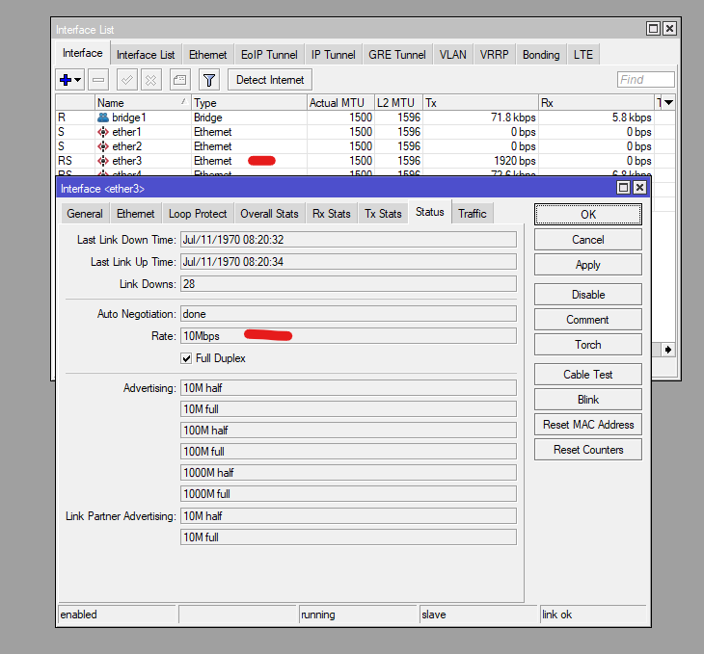Select the bridge1 interface icon row

point(103,118)
